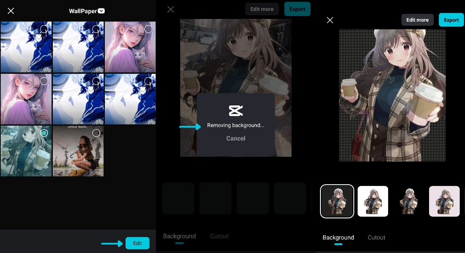This screenshot has width=465, height=253.
Task: Export the cutout from right screen
Action: [x=451, y=20]
